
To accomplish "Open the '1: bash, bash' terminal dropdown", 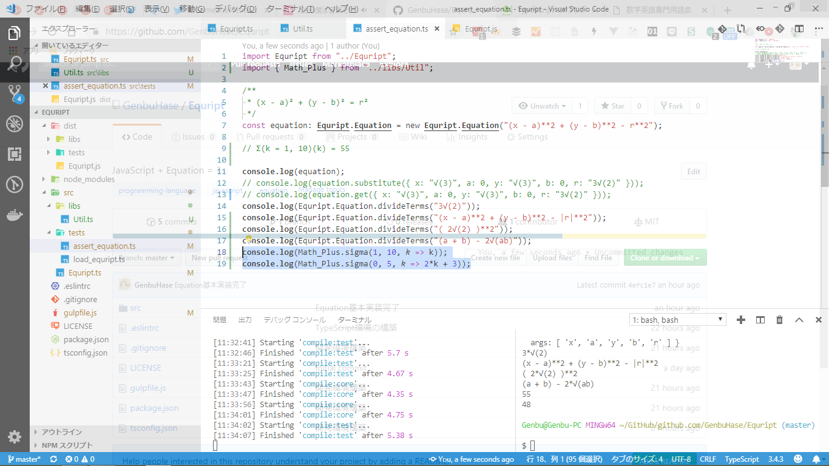I will [x=677, y=320].
